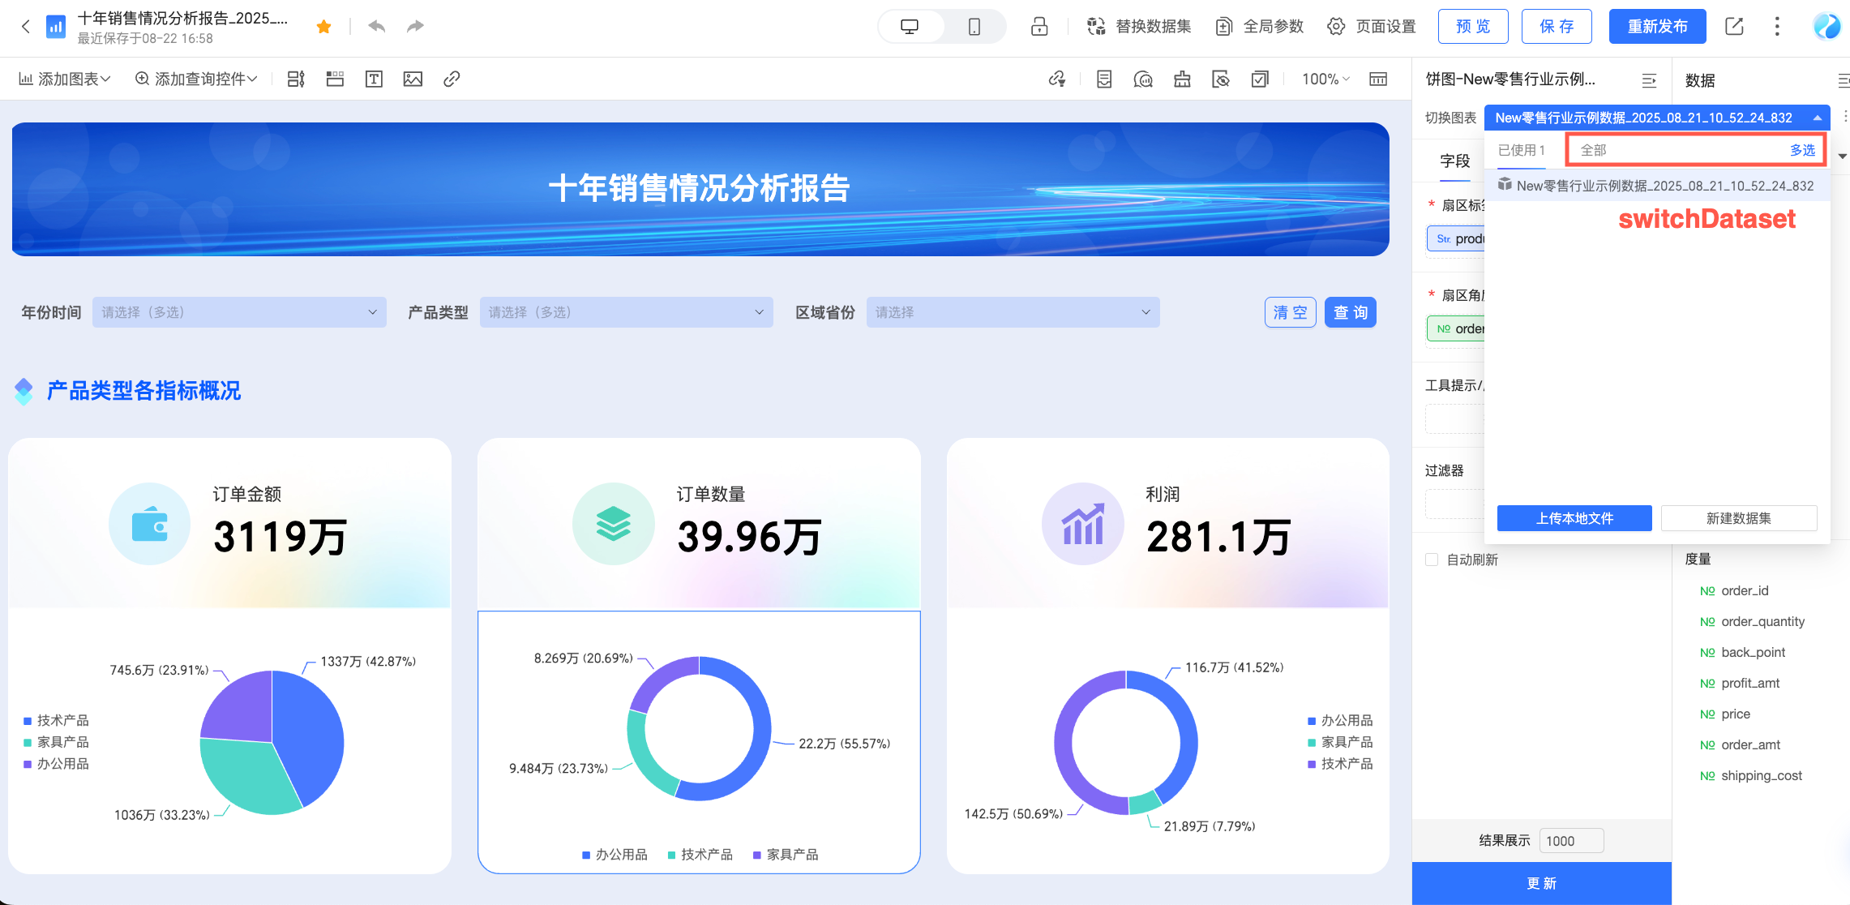Image resolution: width=1850 pixels, height=905 pixels.
Task: Open the 产品类型 multi-select dropdown
Action: (627, 312)
